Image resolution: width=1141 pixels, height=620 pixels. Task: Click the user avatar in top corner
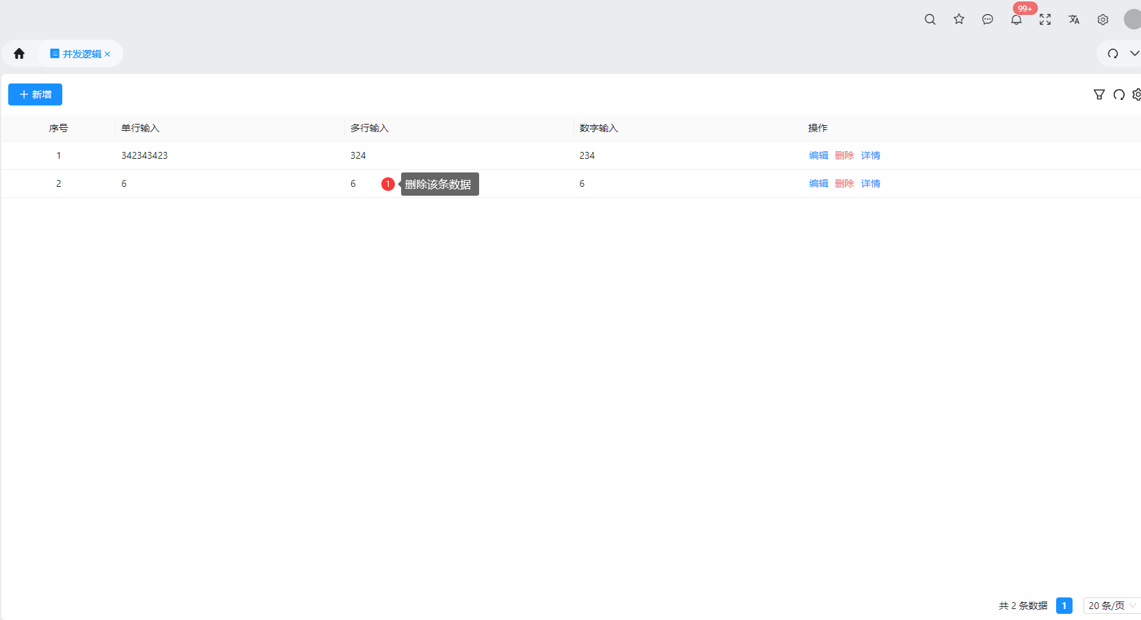click(1132, 19)
